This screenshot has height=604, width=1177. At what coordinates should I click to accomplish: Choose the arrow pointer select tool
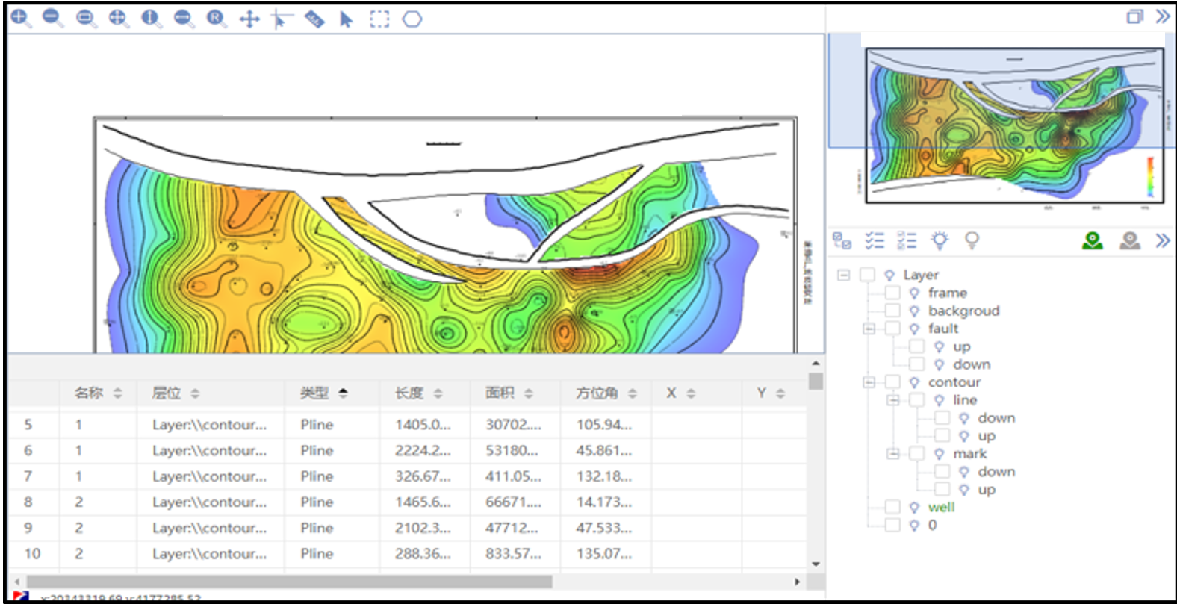[346, 19]
